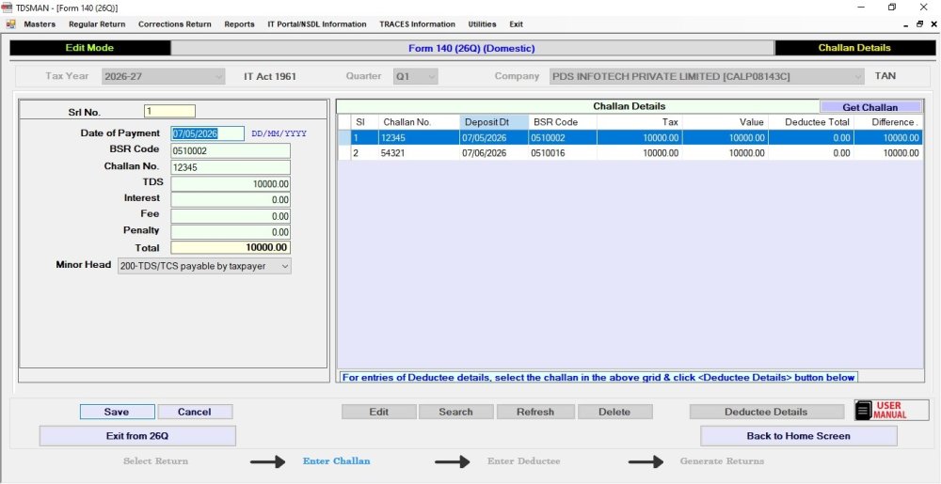Click the Search button
941x484 pixels.
pos(455,413)
